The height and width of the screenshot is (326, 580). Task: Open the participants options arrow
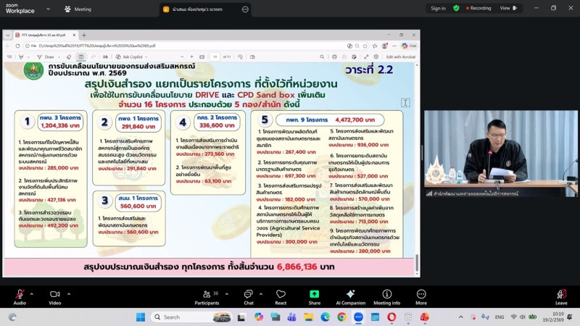click(x=225, y=293)
